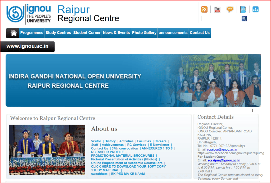
Task: Click the Student Query email link
Action: tap(224, 160)
